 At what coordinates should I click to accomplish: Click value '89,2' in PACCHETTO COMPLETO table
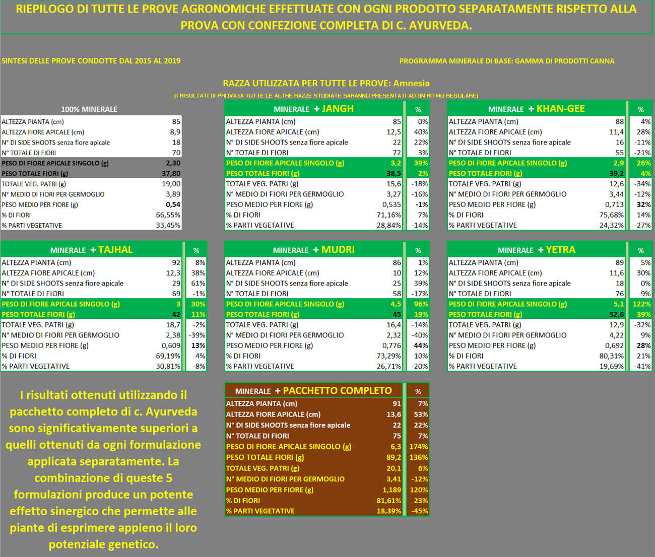[394, 458]
